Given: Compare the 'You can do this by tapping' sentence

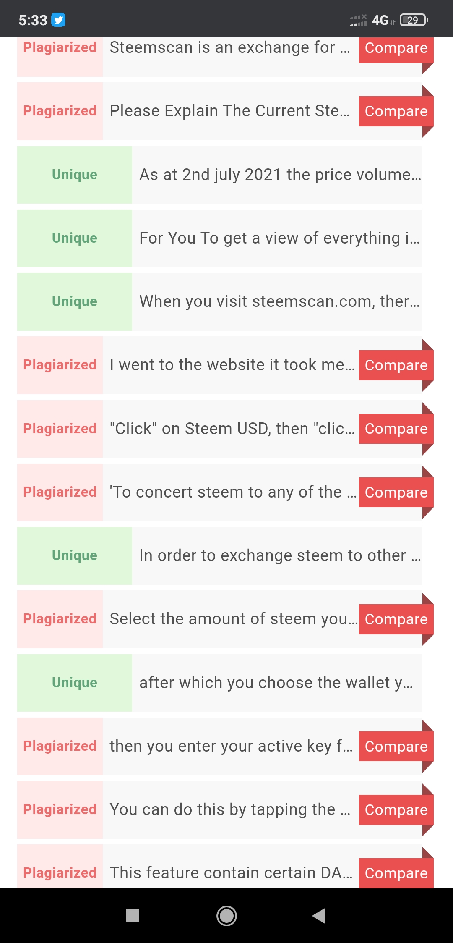Looking at the screenshot, I should [x=396, y=809].
